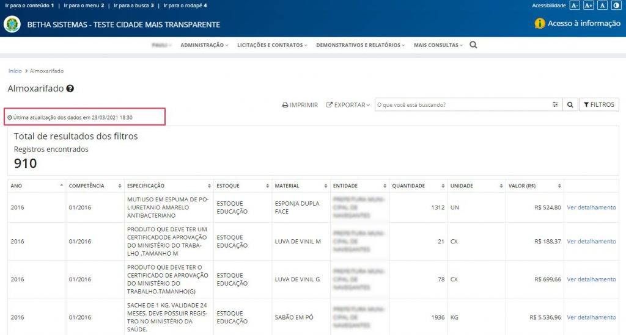The width and height of the screenshot is (626, 335).
Task: Open the Administração menu
Action: coord(204,45)
